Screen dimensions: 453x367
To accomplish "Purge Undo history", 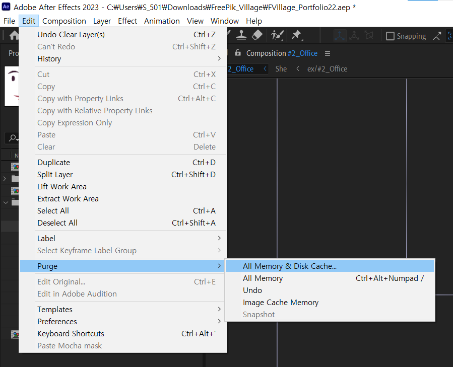I will (330, 290).
